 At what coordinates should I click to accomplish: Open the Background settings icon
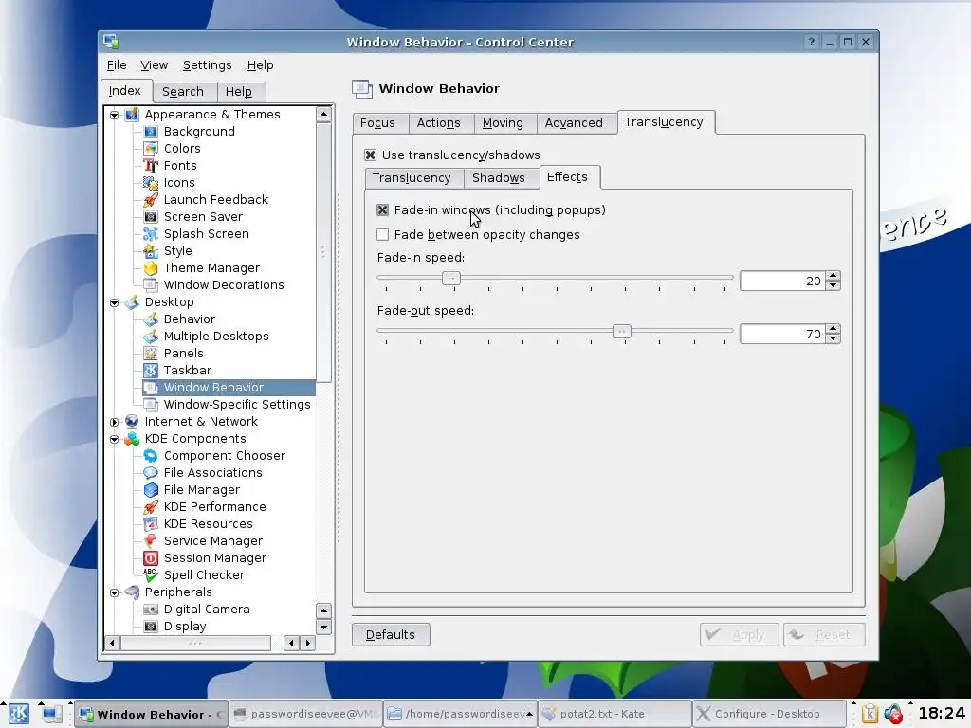151,131
